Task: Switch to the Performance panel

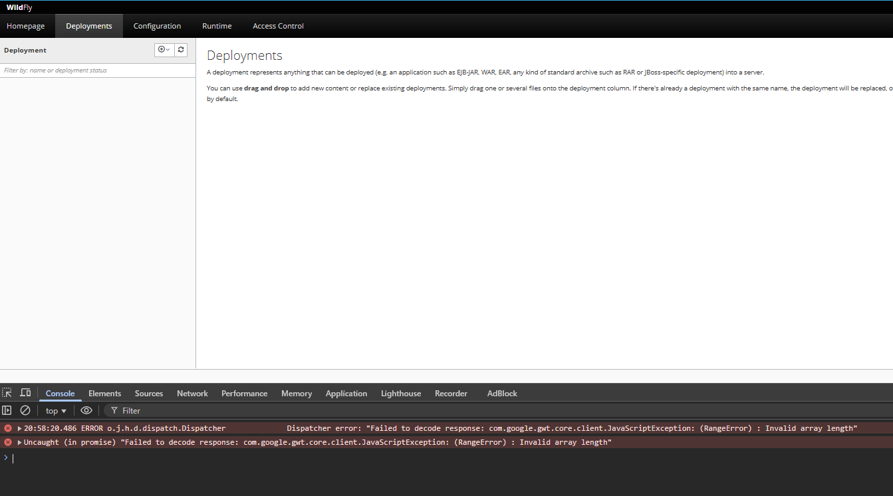Action: pyautogui.click(x=245, y=394)
